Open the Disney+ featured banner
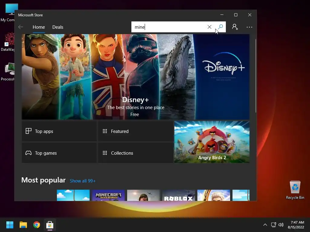This screenshot has width=310, height=232. (135, 77)
